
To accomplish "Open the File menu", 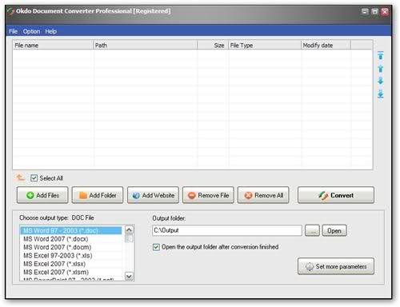I will (x=13, y=31).
